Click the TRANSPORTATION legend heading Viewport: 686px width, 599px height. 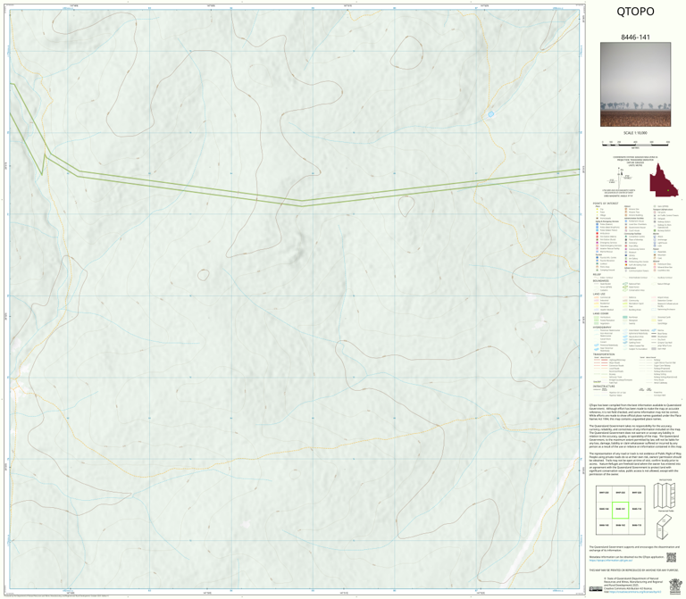click(604, 354)
